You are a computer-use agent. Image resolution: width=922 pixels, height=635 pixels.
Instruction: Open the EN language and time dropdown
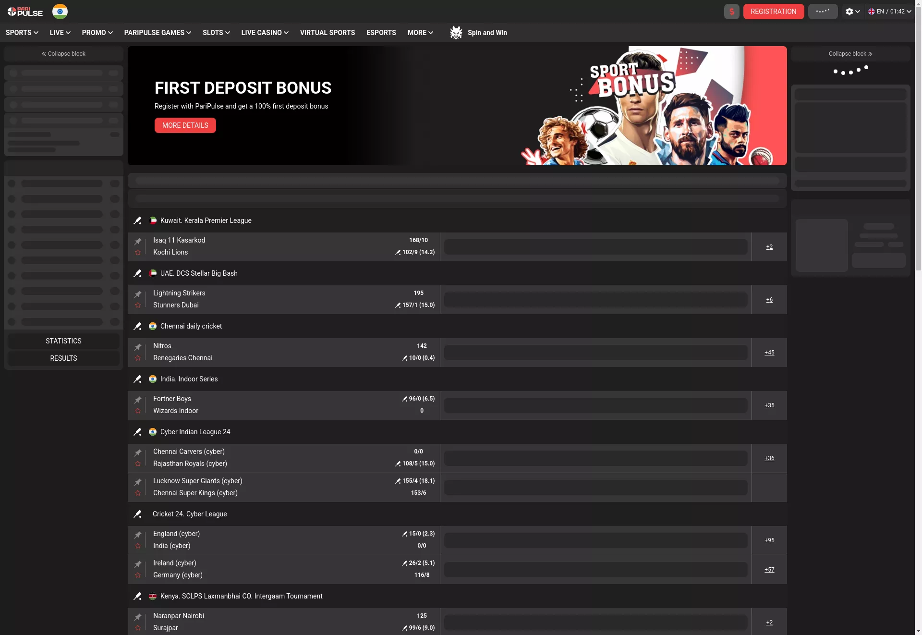[889, 12]
